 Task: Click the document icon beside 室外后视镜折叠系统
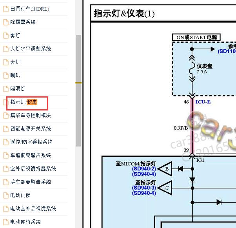point(6,168)
